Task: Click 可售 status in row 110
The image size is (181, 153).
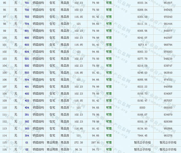Action: (109, 107)
